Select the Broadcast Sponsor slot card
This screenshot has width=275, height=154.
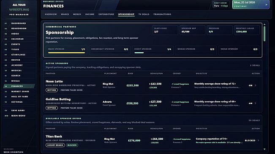[x=109, y=50]
